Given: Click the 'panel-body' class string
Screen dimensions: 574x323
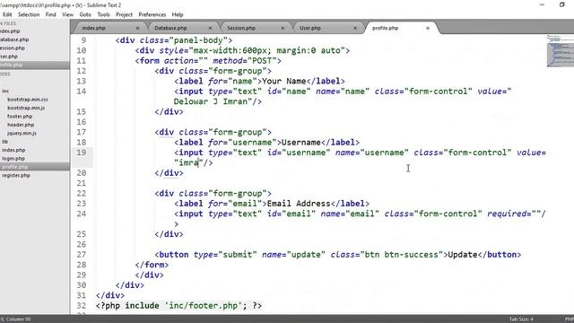Looking at the screenshot, I should click(x=198, y=40).
